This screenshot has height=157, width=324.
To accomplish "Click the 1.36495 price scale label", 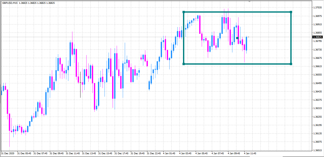I will 317,83.
